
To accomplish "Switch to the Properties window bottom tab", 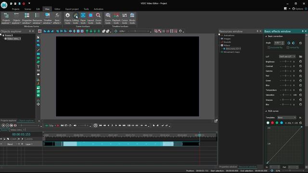I will point(228,167).
